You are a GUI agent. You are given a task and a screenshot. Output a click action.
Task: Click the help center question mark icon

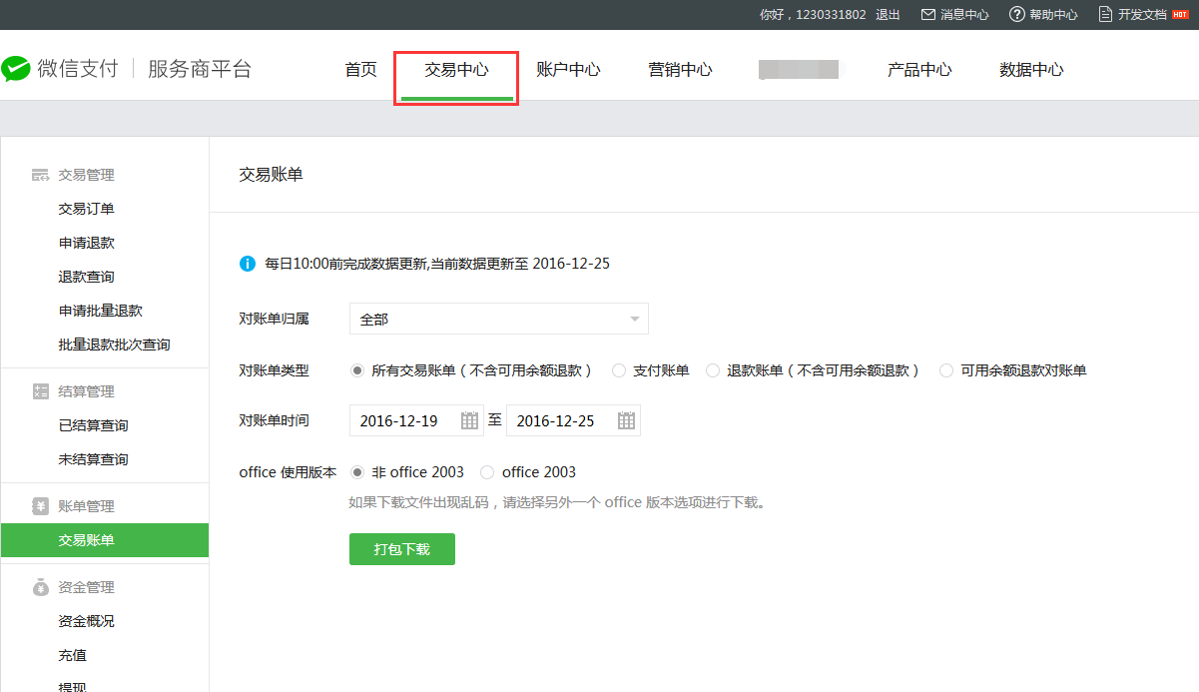point(1016,15)
